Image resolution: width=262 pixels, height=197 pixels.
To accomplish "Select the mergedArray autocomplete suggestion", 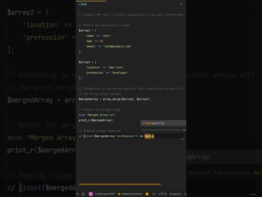I will (163, 123).
